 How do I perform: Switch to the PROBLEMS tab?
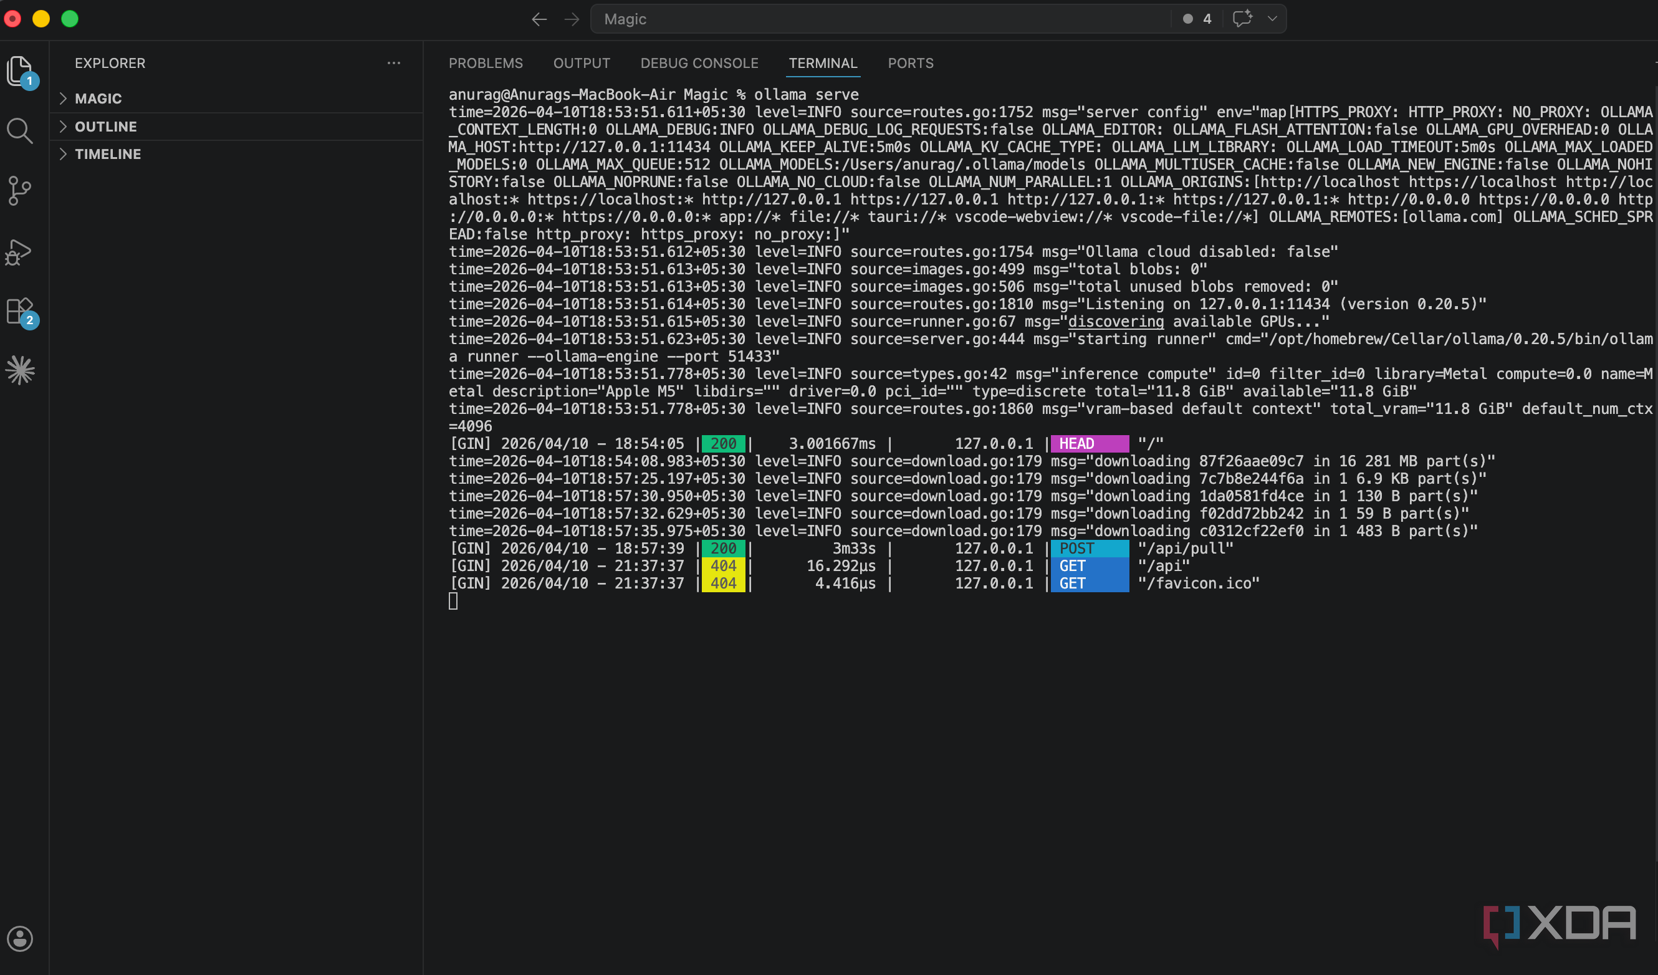coord(486,63)
